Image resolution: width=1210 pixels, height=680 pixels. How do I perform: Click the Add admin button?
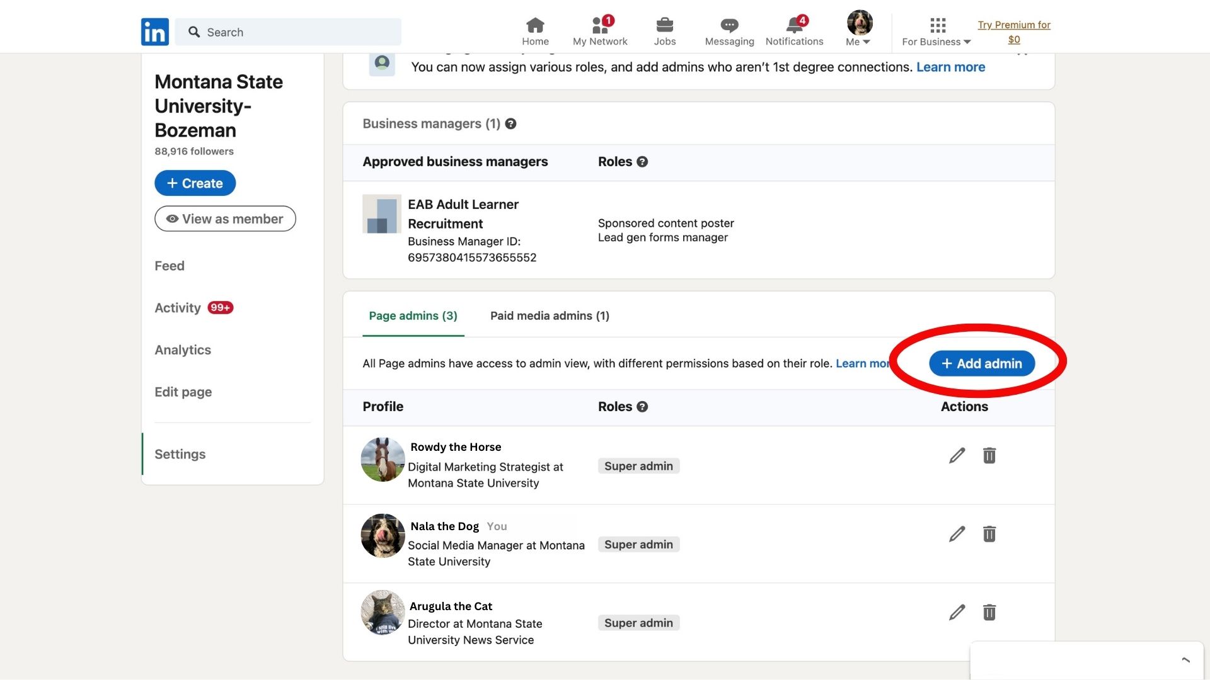pos(981,363)
